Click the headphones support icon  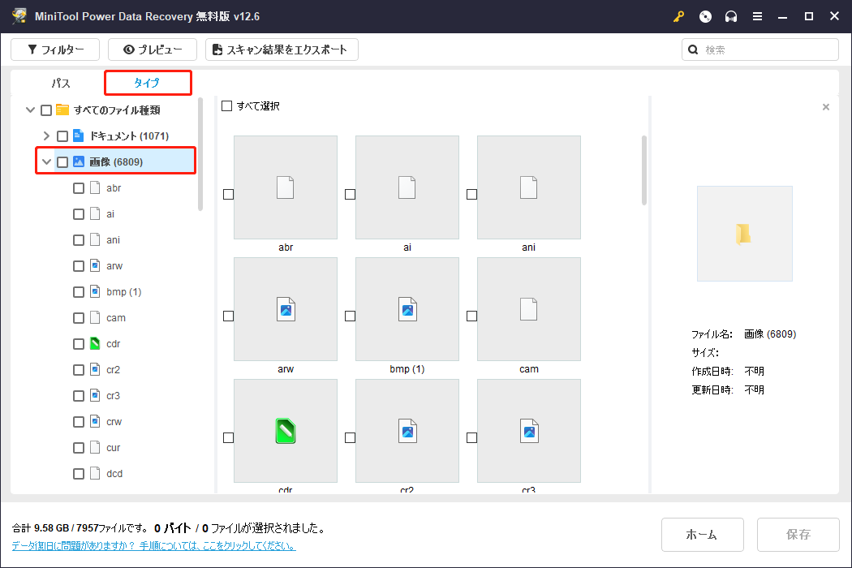point(730,15)
